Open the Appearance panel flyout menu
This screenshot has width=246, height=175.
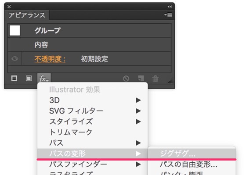click(168, 15)
